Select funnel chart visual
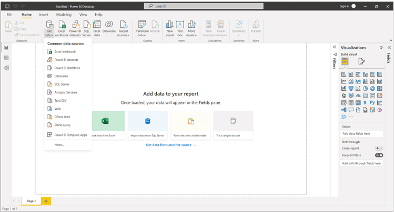This screenshot has width=394, height=212. (x=351, y=89)
